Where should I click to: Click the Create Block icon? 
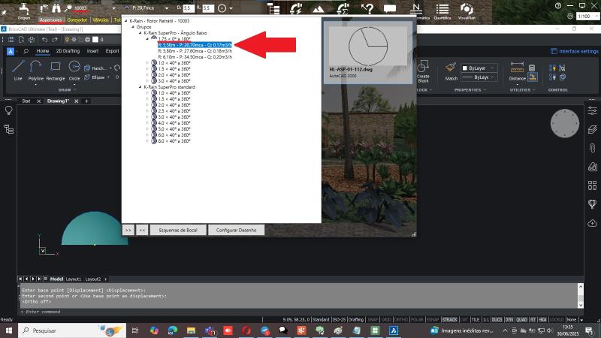click(x=423, y=70)
